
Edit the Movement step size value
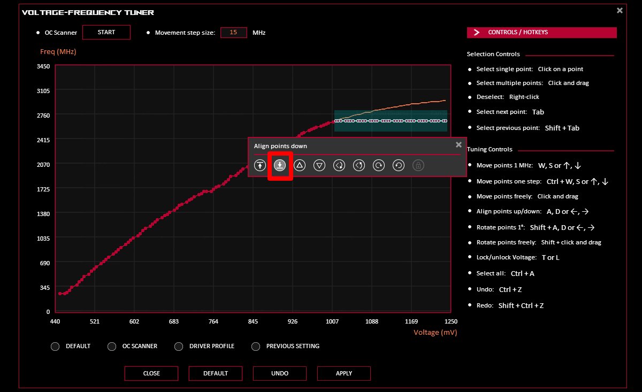coord(234,32)
